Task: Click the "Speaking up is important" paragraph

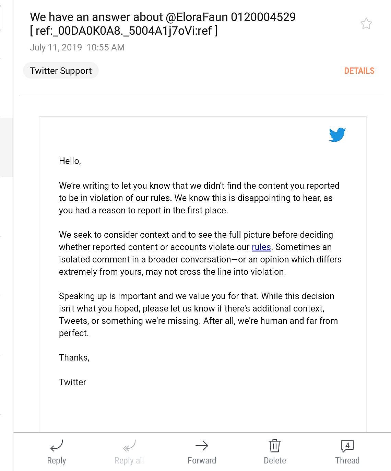Action: (x=198, y=314)
